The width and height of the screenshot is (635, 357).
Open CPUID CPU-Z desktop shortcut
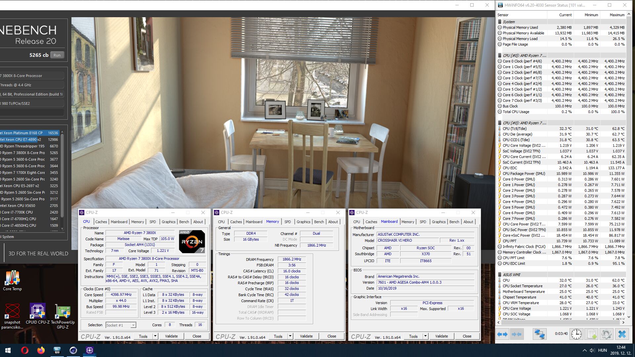coord(37,314)
